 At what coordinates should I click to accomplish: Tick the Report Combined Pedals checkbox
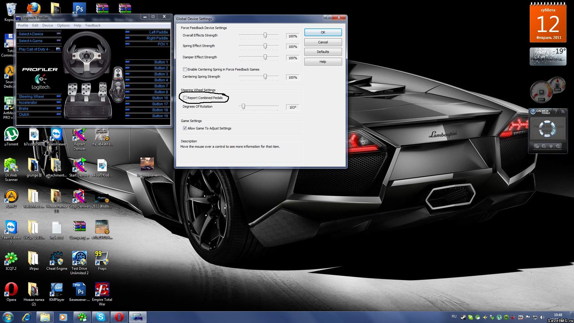tap(185, 98)
